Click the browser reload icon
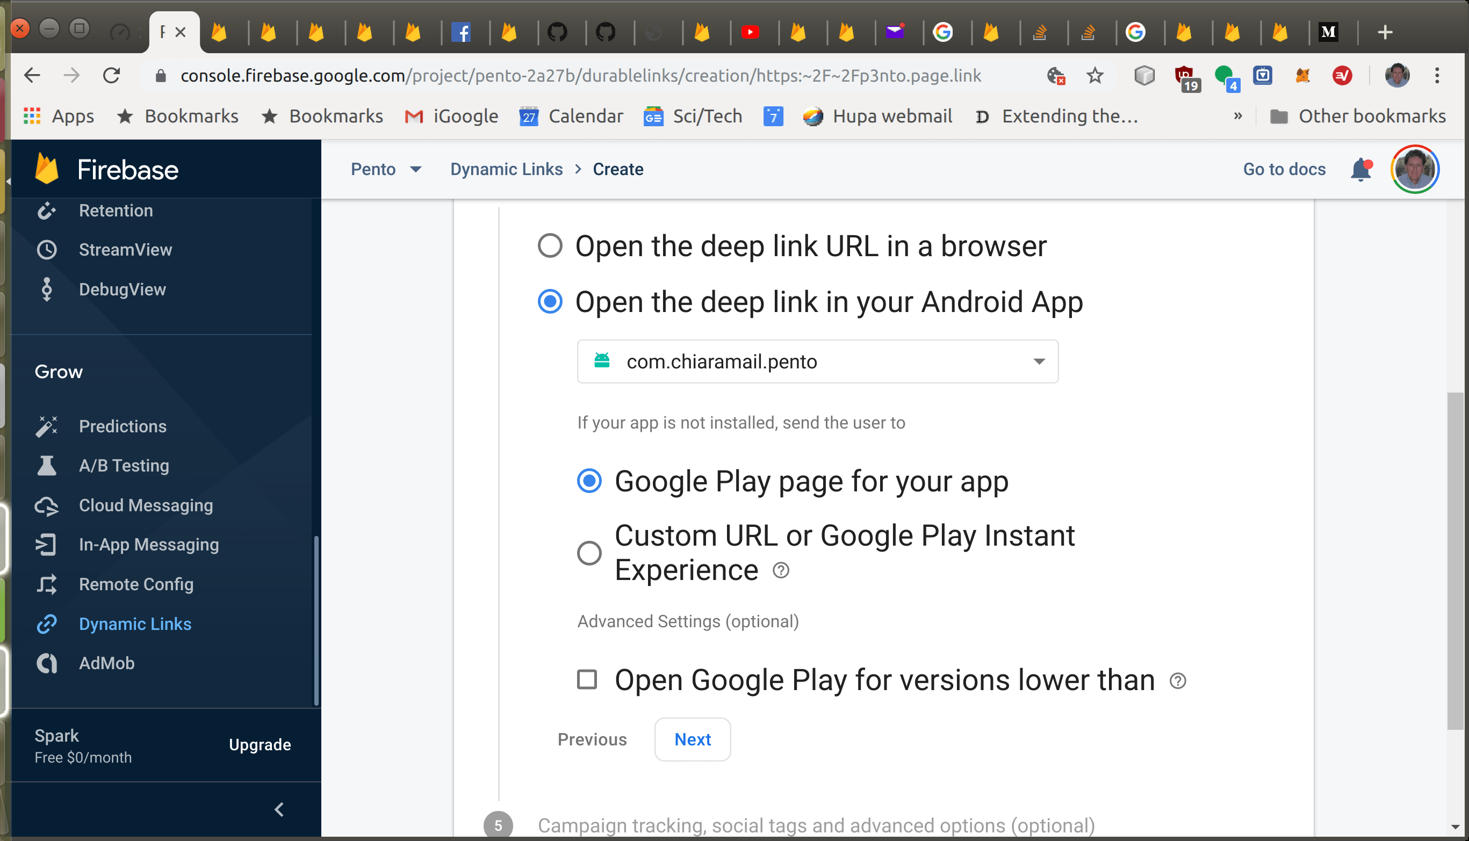Screen dimensions: 1469x841 (x=112, y=76)
